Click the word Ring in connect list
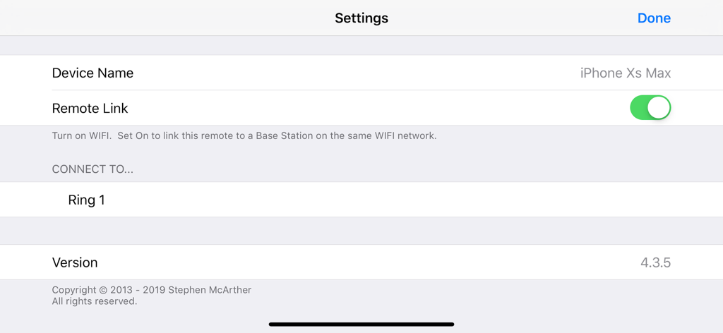 pyautogui.click(x=81, y=200)
